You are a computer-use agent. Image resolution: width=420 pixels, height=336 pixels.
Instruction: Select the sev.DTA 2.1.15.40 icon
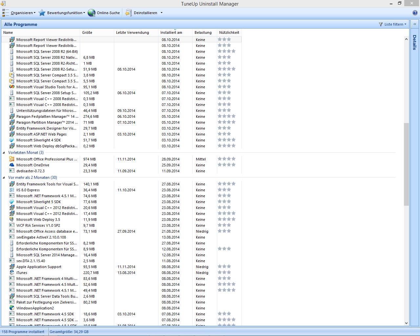[x=12, y=261]
